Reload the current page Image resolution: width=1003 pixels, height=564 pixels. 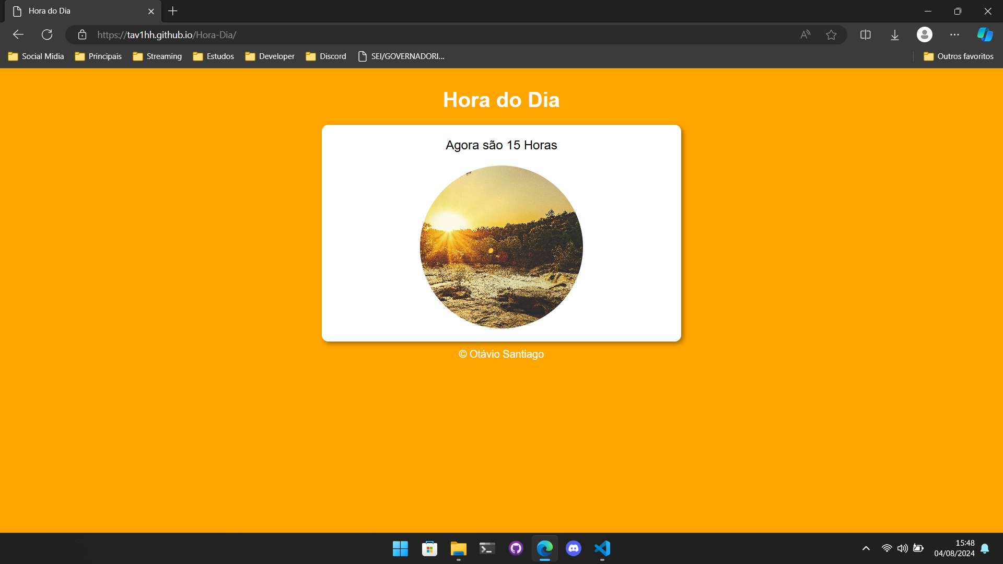click(47, 35)
